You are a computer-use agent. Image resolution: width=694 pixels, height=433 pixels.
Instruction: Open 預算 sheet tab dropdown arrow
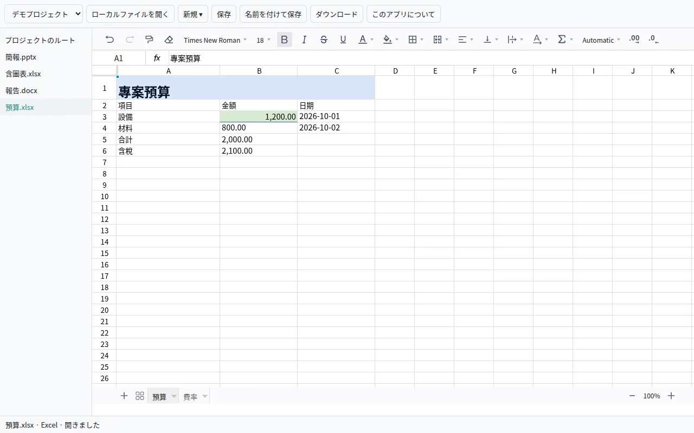pyautogui.click(x=174, y=396)
